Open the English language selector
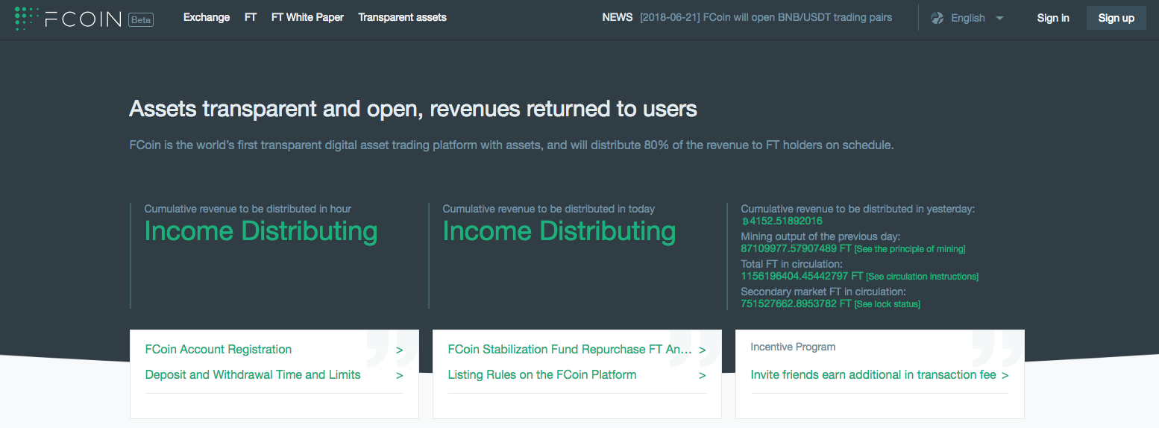 967,18
